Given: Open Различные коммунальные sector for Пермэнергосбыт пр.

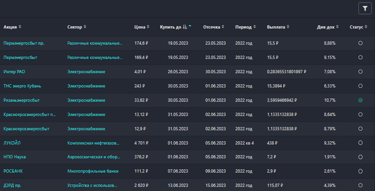Looking at the screenshot, I should [x=95, y=43].
